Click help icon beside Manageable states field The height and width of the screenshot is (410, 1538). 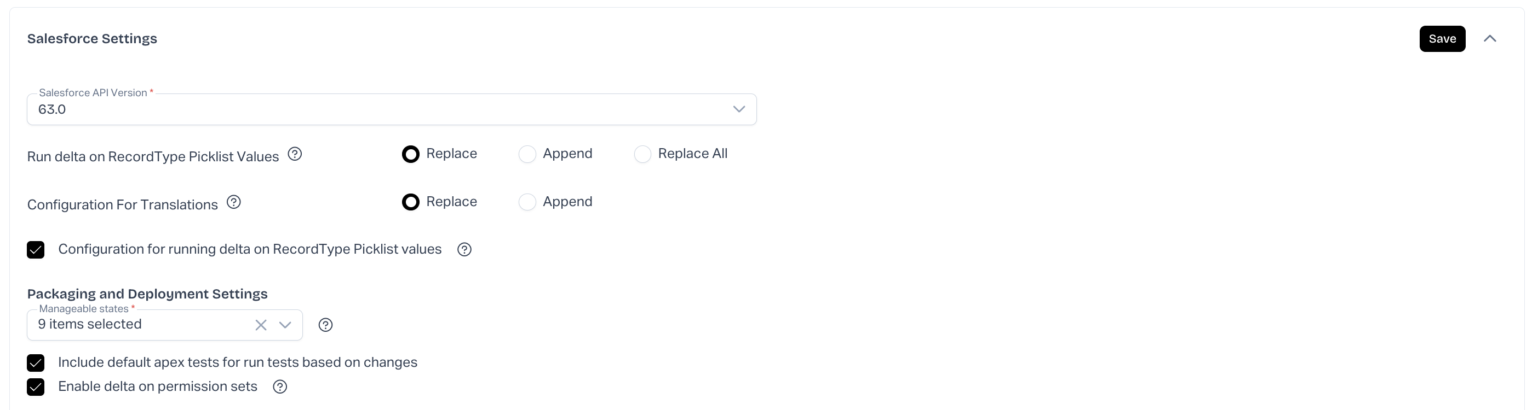tap(325, 325)
